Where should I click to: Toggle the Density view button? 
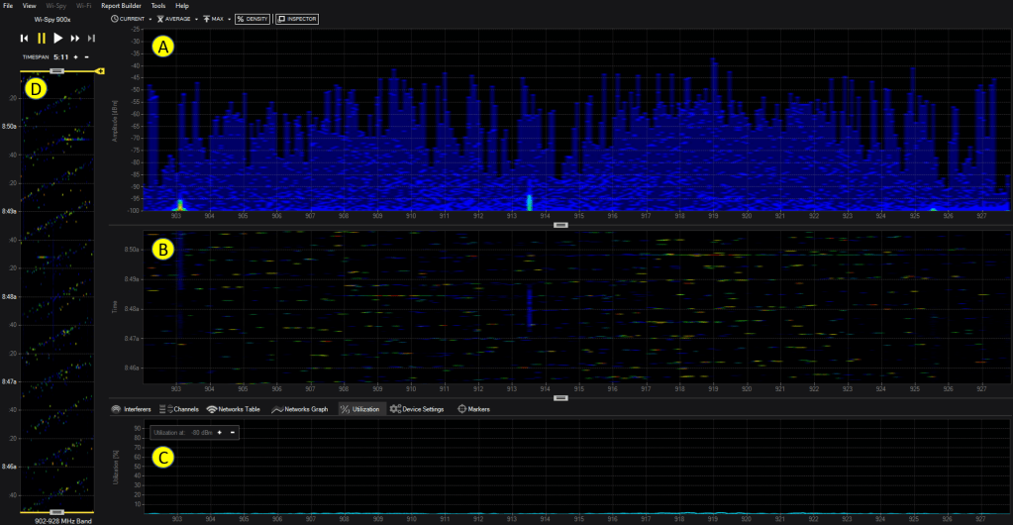[253, 19]
